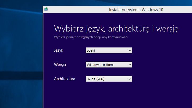Open the Wersja dropdown showing Windows 10 Home

[x=109, y=65]
